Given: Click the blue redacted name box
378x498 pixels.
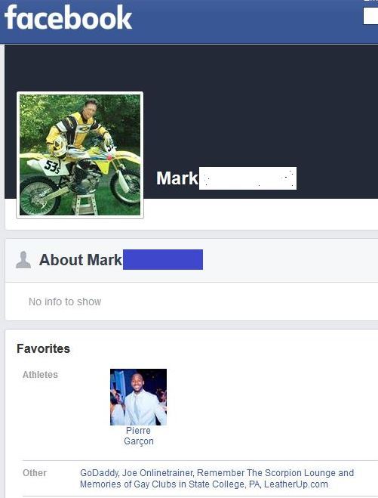Looking at the screenshot, I should 163,259.
